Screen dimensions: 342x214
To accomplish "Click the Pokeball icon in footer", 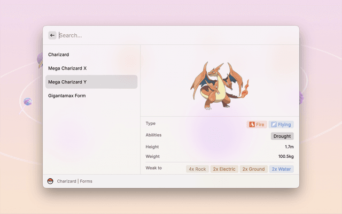I will [50, 181].
